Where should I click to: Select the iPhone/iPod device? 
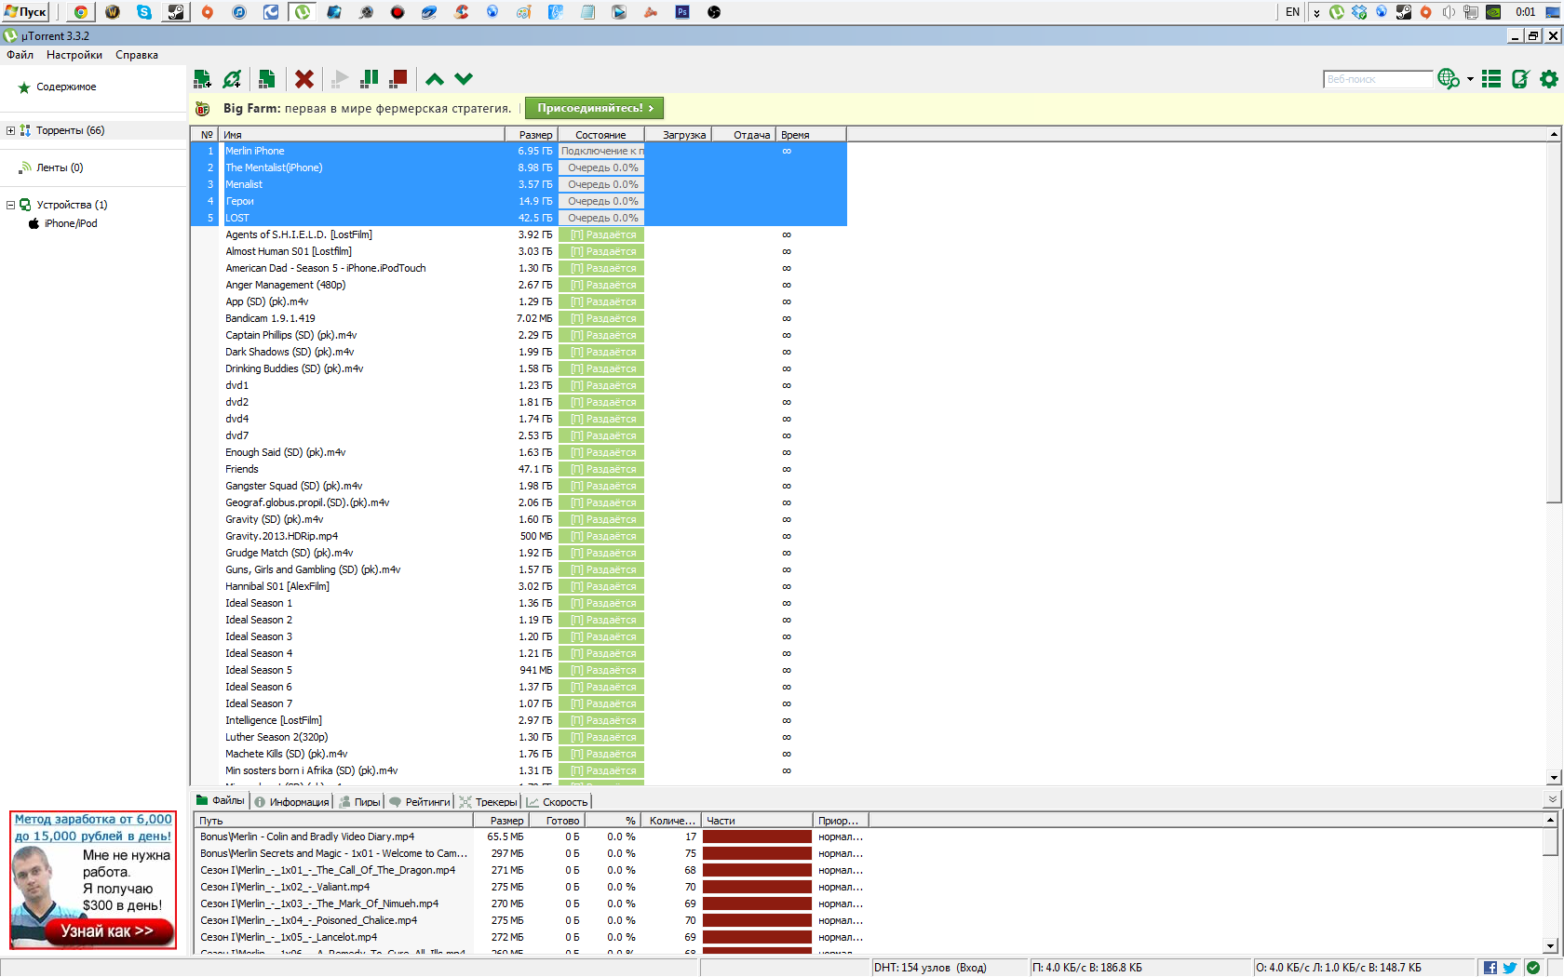tap(71, 223)
